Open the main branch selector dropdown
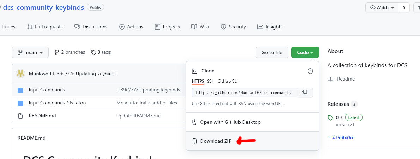 click(30, 52)
